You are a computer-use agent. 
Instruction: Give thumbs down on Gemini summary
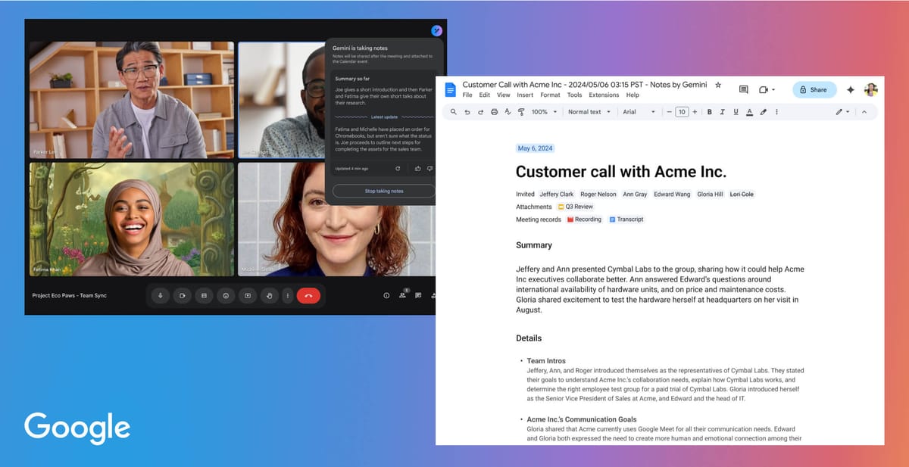[x=430, y=168]
